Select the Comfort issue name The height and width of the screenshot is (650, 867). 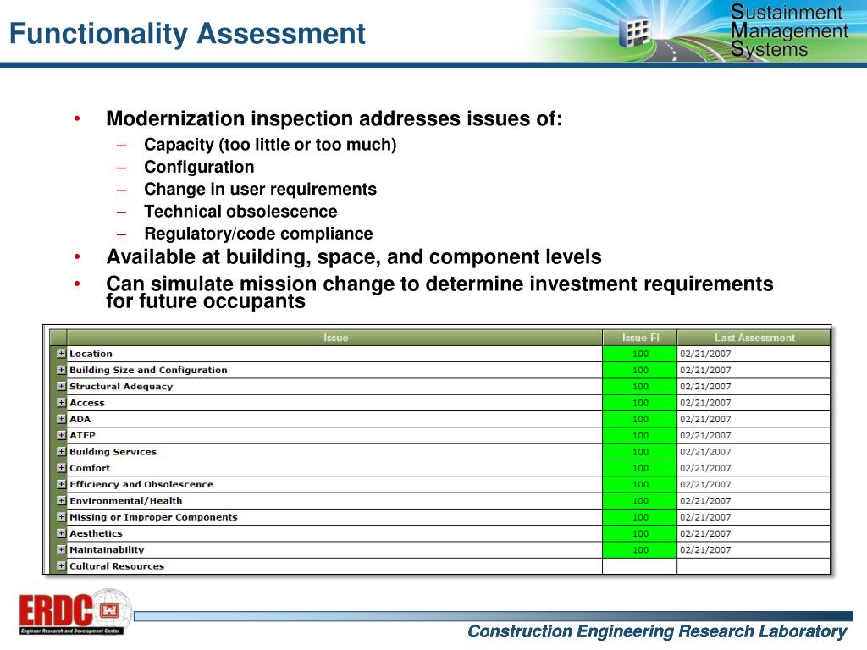pos(90,467)
